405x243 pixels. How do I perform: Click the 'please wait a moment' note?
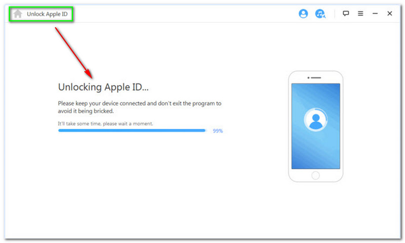(105, 124)
